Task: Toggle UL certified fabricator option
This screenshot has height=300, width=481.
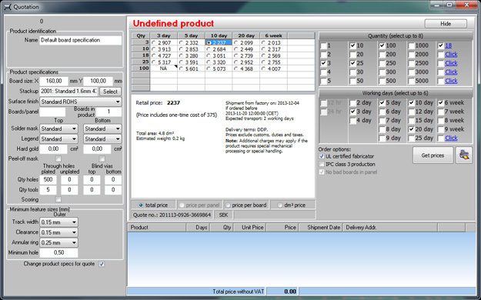Action: pos(322,156)
